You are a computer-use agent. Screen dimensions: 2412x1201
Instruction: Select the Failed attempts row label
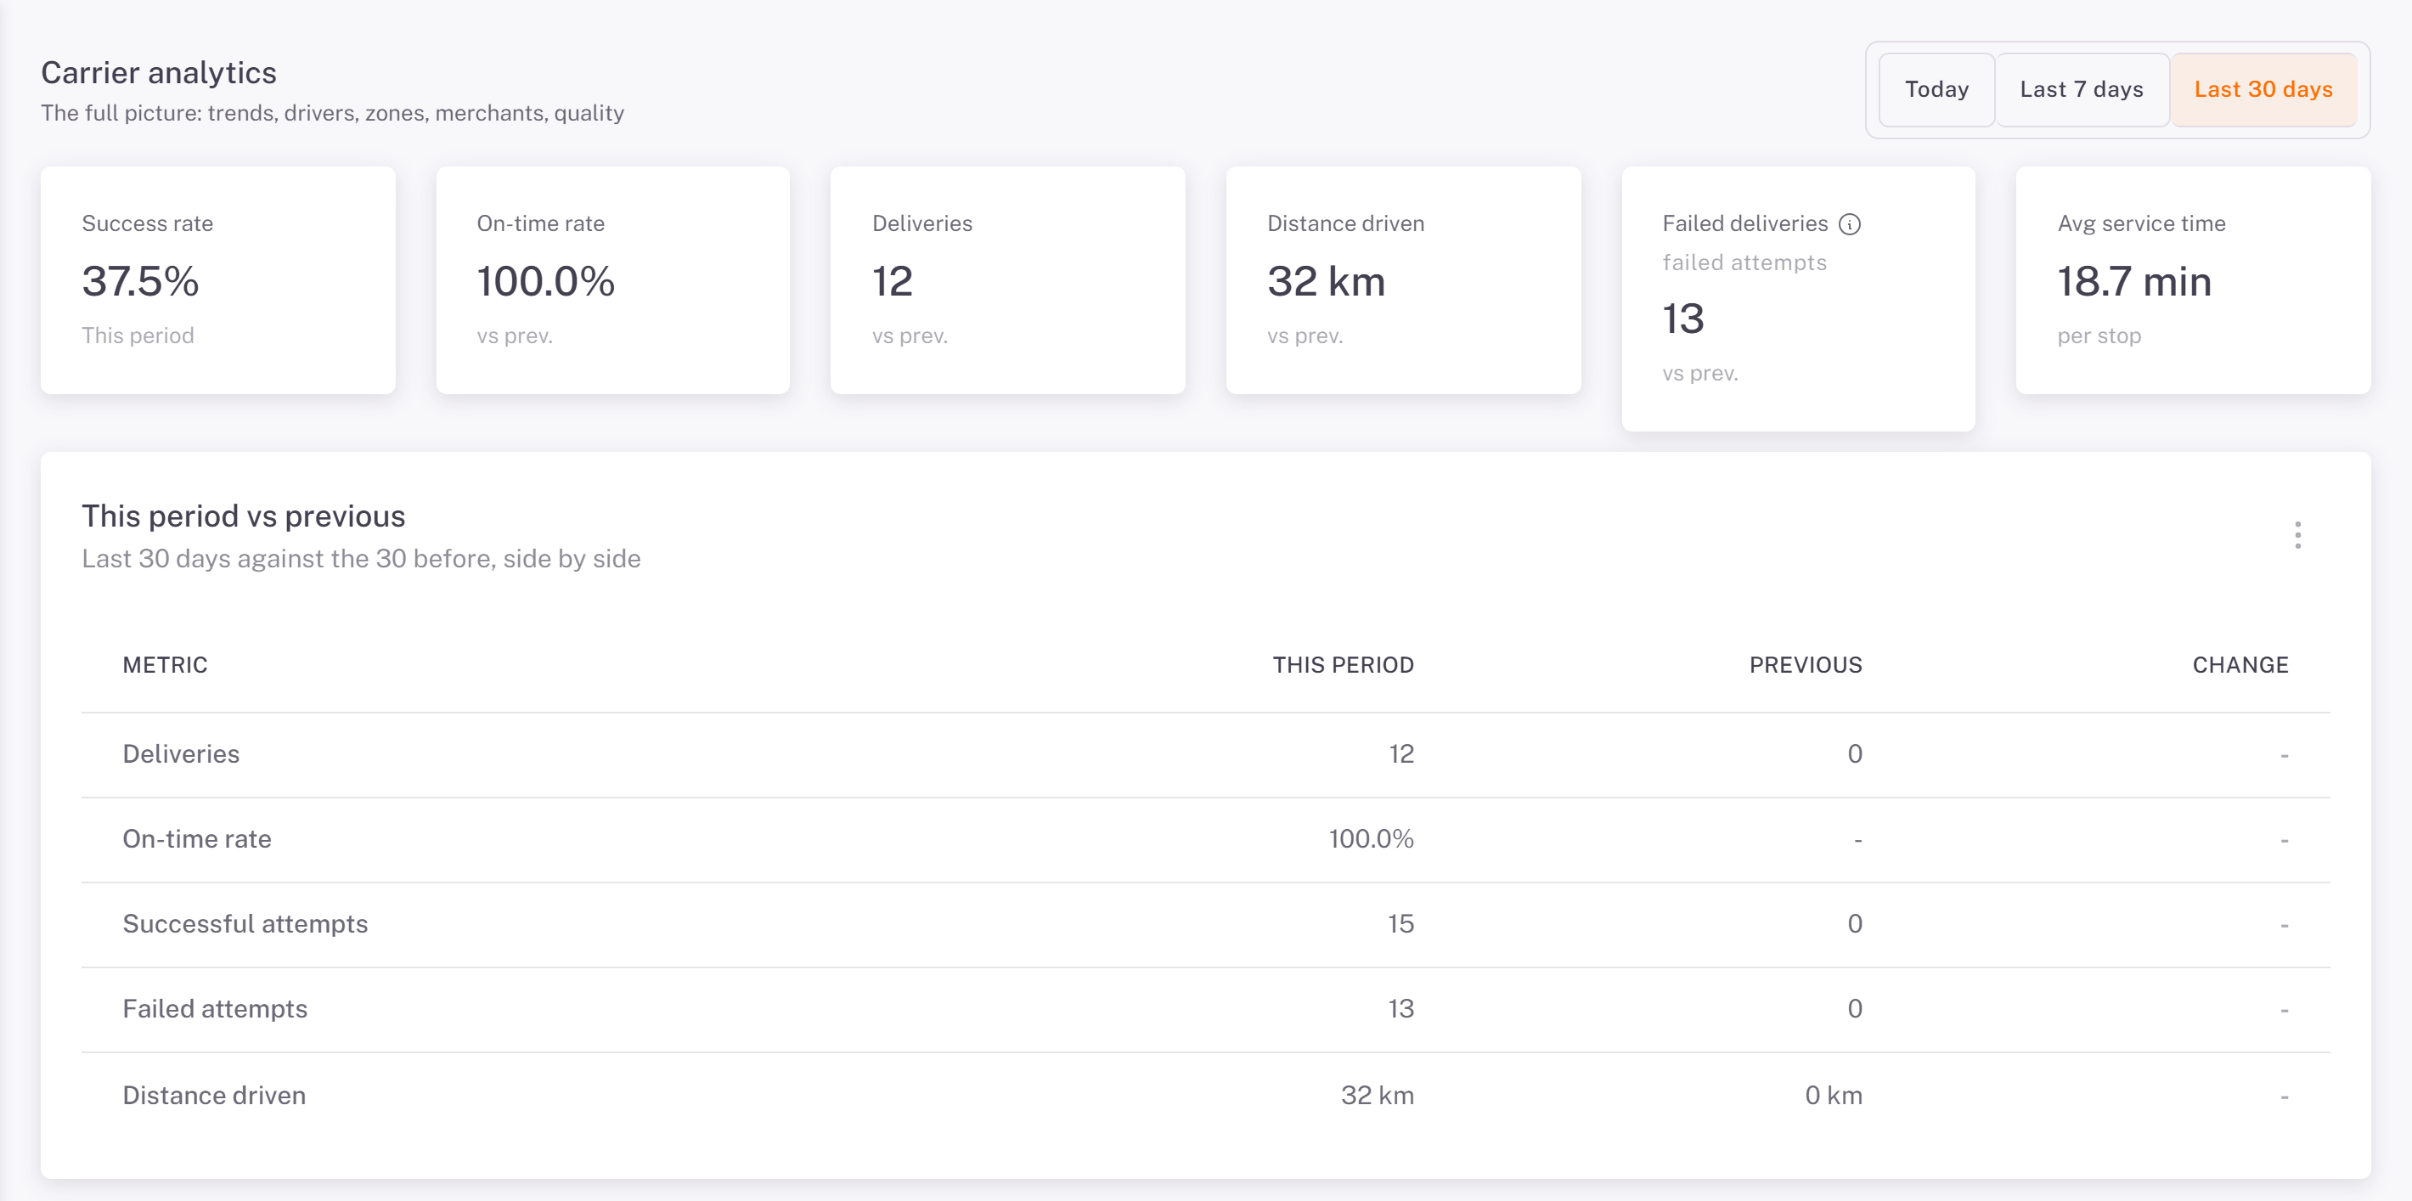point(214,1009)
